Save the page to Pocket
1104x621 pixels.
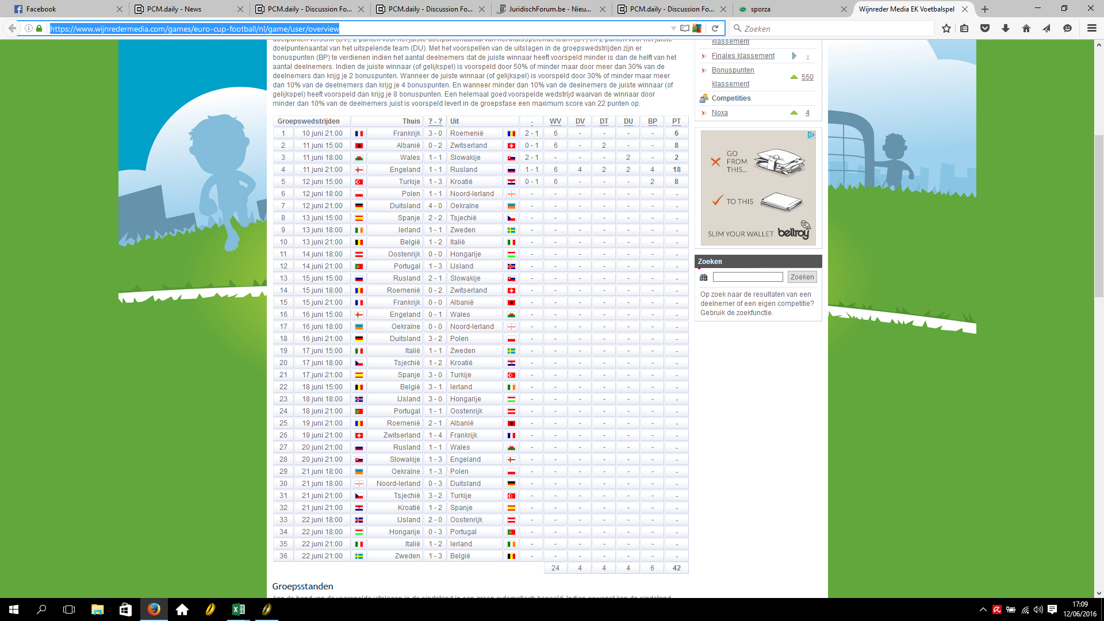tap(985, 28)
